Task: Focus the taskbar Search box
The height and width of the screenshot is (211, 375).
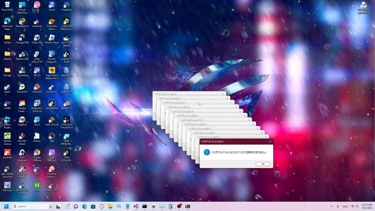Action: (x=32, y=206)
